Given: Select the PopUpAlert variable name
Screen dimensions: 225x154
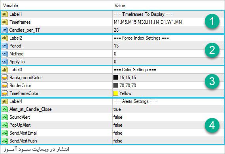Looking at the screenshot, I should [x=20, y=125].
